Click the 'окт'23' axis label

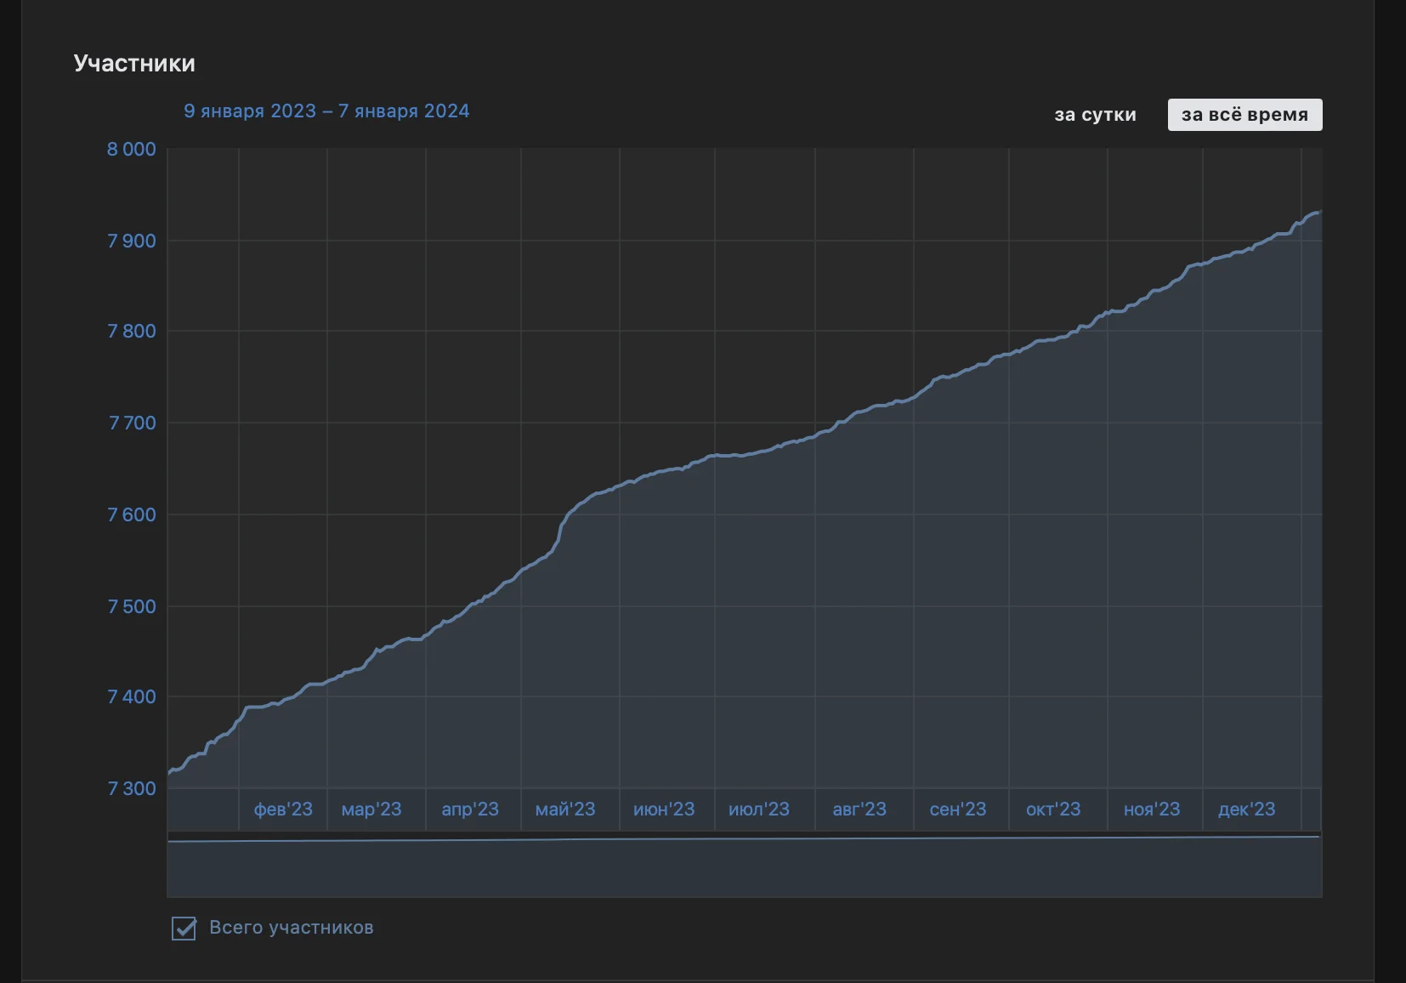pos(1053,810)
